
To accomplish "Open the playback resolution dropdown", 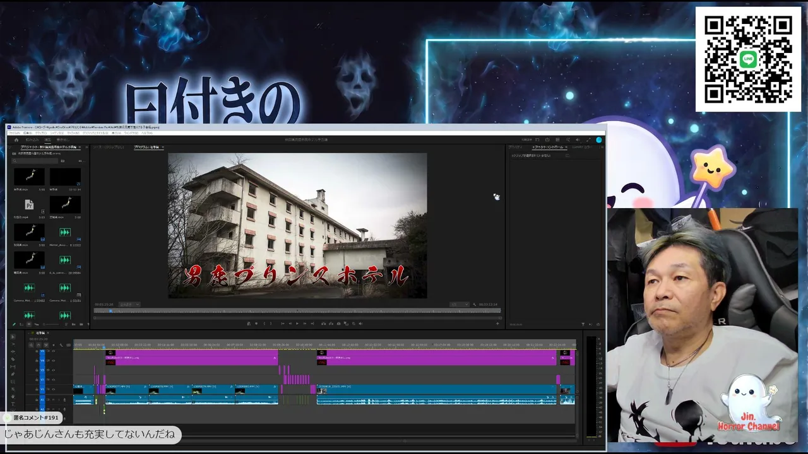I will coord(459,305).
